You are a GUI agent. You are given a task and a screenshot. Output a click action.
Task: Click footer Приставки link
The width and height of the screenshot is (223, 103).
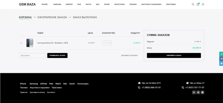point(57,88)
